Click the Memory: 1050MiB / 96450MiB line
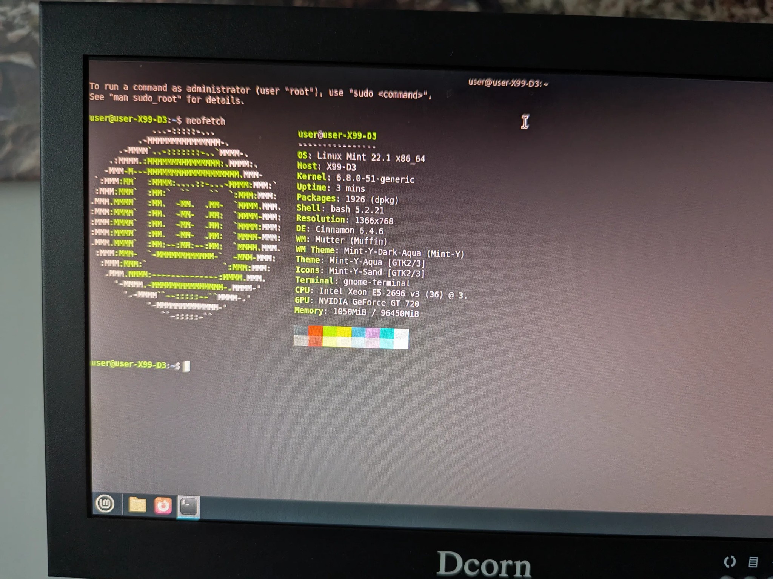The height and width of the screenshot is (579, 773). 357,311
